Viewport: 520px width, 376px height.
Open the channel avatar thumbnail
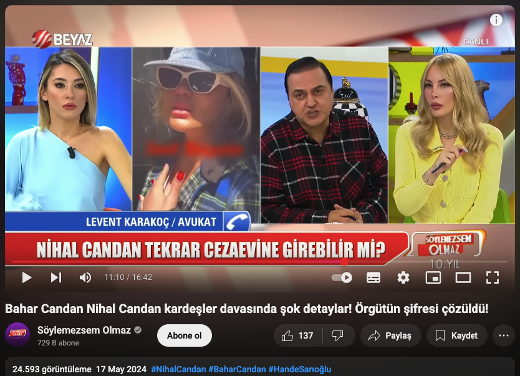[17, 335]
